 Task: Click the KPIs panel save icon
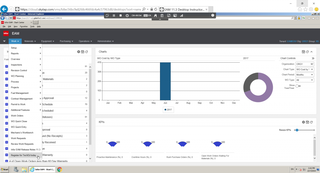(x=307, y=122)
